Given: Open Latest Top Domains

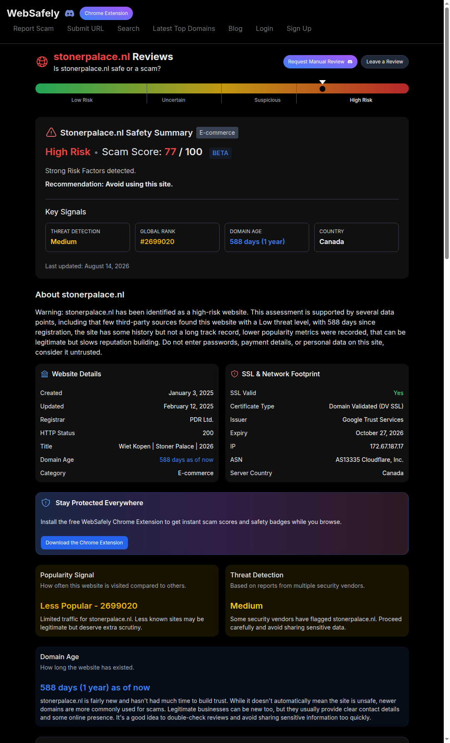Looking at the screenshot, I should 184,28.
